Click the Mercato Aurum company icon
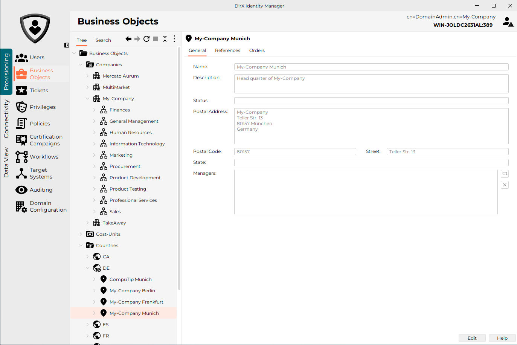The height and width of the screenshot is (345, 517). coord(97,76)
